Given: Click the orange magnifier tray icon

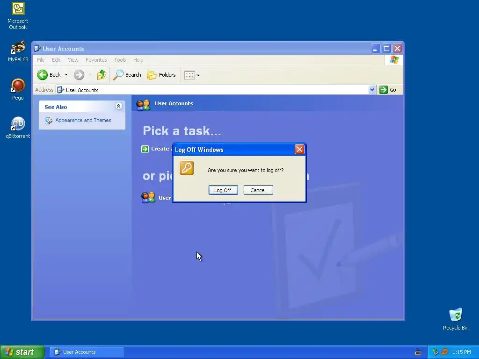Looking at the screenshot, I should 444,352.
